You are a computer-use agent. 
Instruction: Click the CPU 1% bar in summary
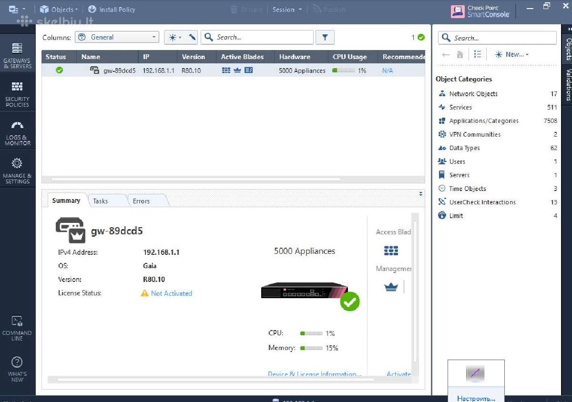[x=312, y=333]
